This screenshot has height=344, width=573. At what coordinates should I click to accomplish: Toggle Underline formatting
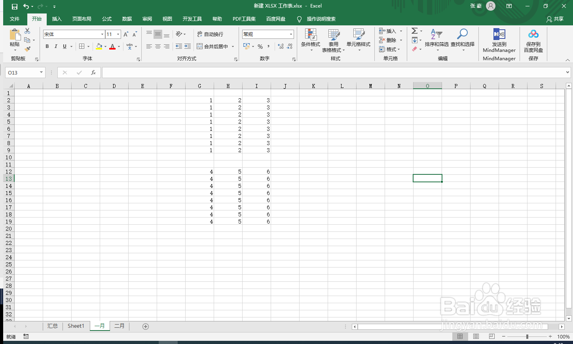(x=65, y=46)
